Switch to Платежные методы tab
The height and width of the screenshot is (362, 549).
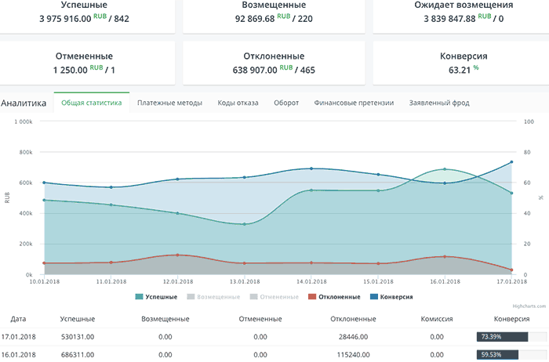point(170,103)
